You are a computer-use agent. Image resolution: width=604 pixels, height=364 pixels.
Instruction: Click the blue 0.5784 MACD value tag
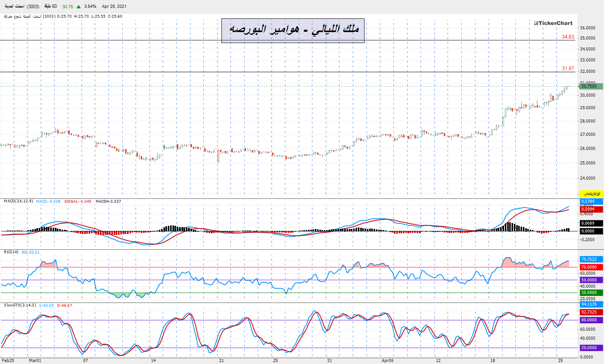[591, 201]
